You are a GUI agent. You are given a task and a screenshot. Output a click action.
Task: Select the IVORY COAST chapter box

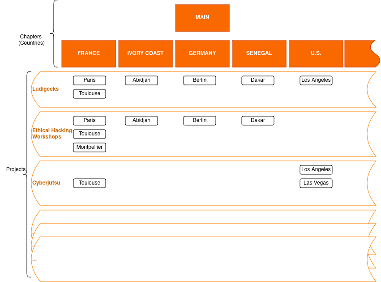pyautogui.click(x=146, y=53)
